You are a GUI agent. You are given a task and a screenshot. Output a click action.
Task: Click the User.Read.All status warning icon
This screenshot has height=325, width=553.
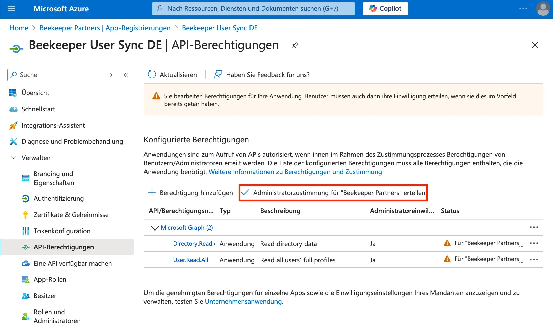(447, 259)
